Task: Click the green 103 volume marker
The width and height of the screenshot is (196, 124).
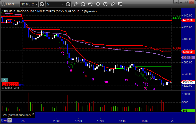Action: click(x=185, y=110)
